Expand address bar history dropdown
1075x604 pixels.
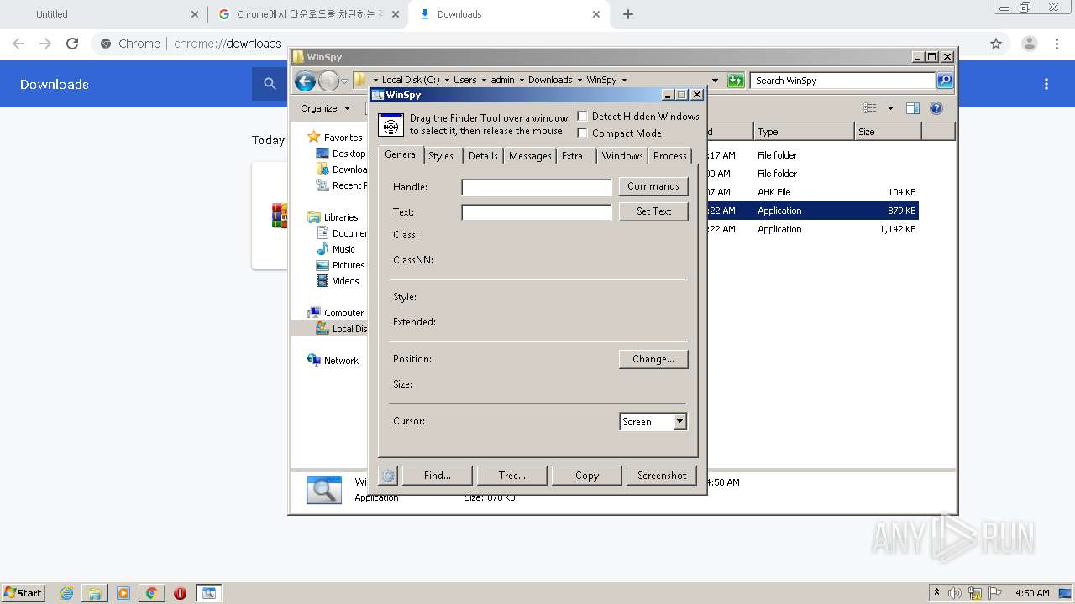[715, 81]
